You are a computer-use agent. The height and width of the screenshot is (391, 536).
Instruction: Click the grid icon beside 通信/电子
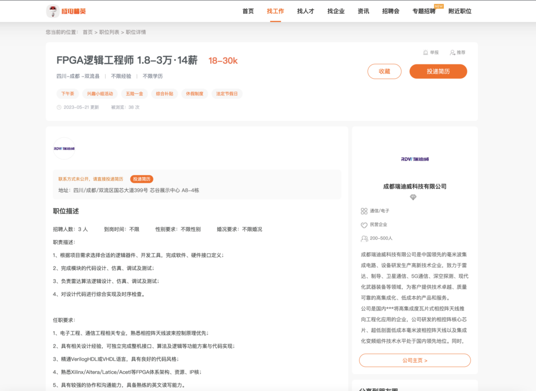364,211
